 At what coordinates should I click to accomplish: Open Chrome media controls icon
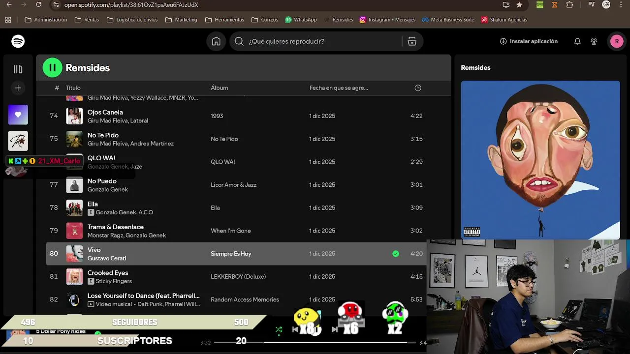(x=592, y=5)
